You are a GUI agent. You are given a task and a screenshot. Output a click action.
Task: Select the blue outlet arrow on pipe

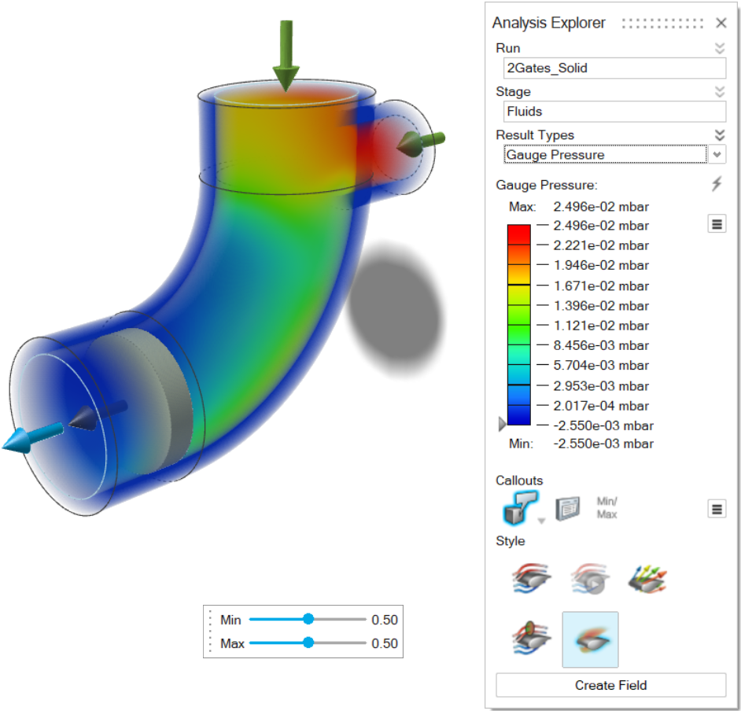(32, 438)
